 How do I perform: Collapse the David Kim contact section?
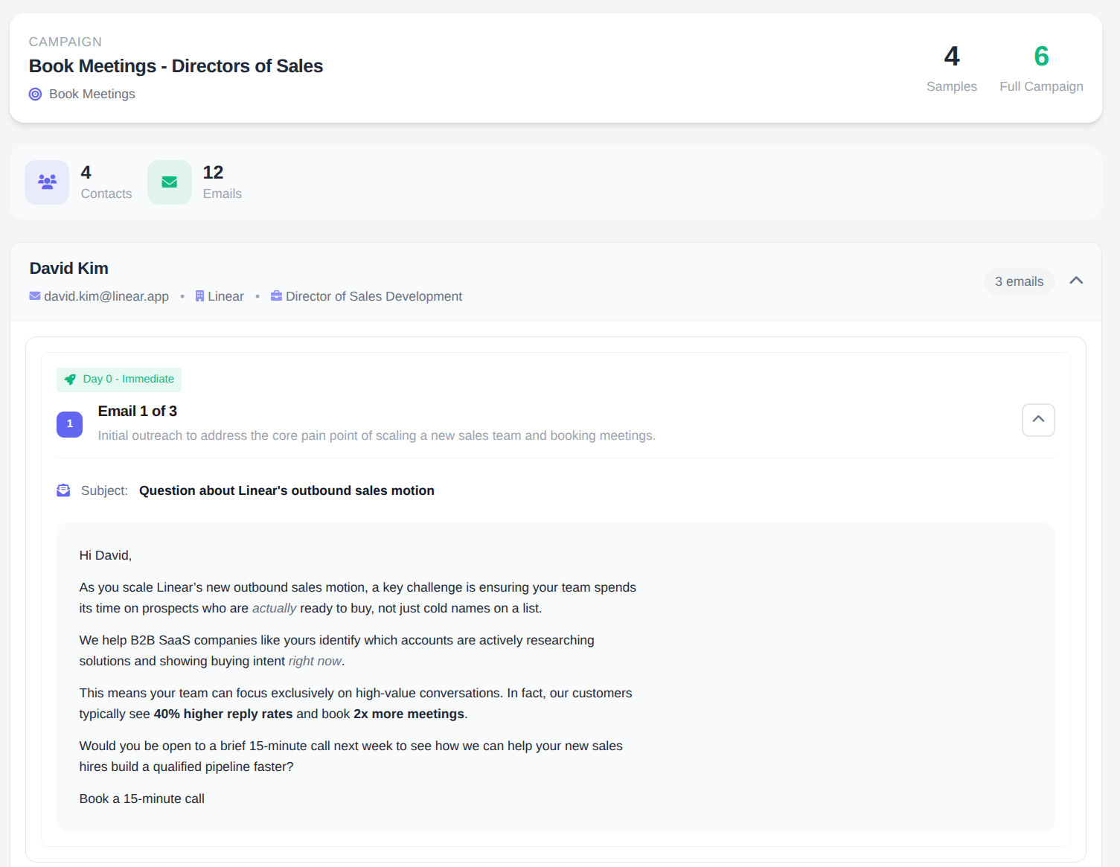point(1076,281)
